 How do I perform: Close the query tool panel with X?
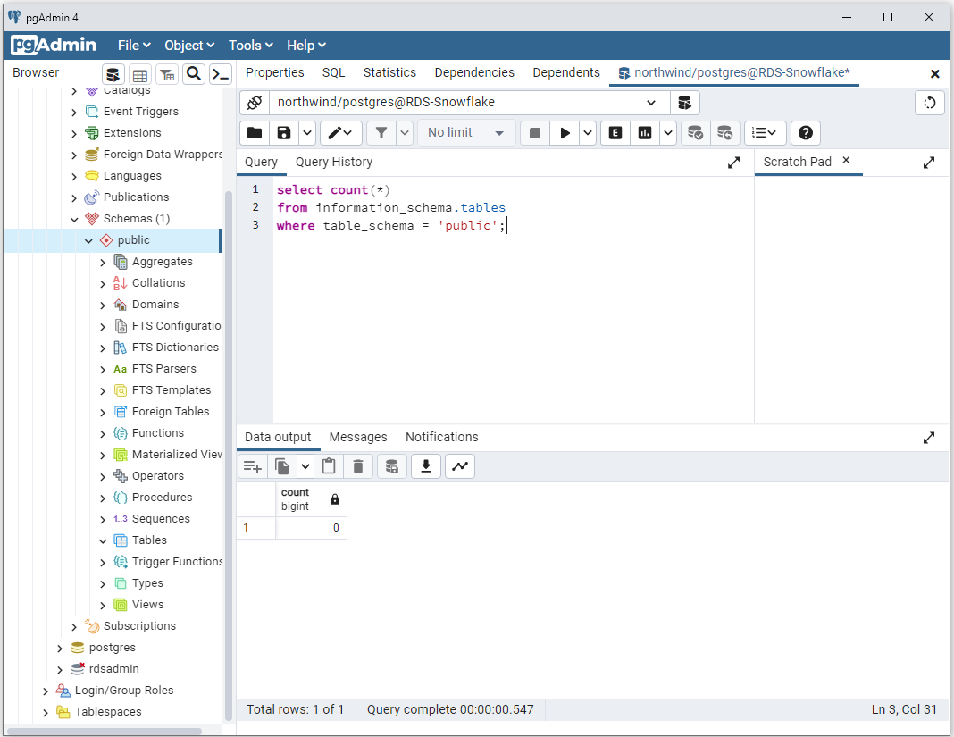coord(935,73)
